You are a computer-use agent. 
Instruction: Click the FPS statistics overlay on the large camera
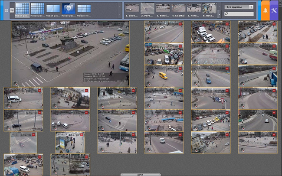click(x=101, y=77)
